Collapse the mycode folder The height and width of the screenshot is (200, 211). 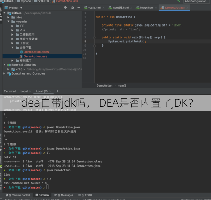tap(9, 22)
